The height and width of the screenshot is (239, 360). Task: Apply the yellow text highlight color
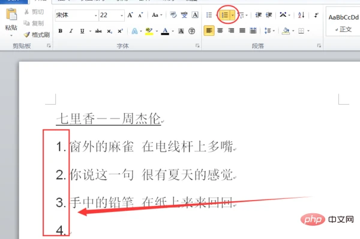(x=149, y=31)
